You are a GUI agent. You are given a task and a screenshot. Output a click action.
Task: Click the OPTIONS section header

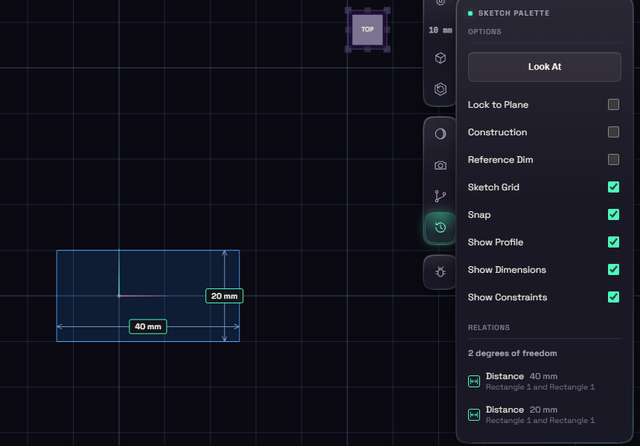tap(484, 32)
